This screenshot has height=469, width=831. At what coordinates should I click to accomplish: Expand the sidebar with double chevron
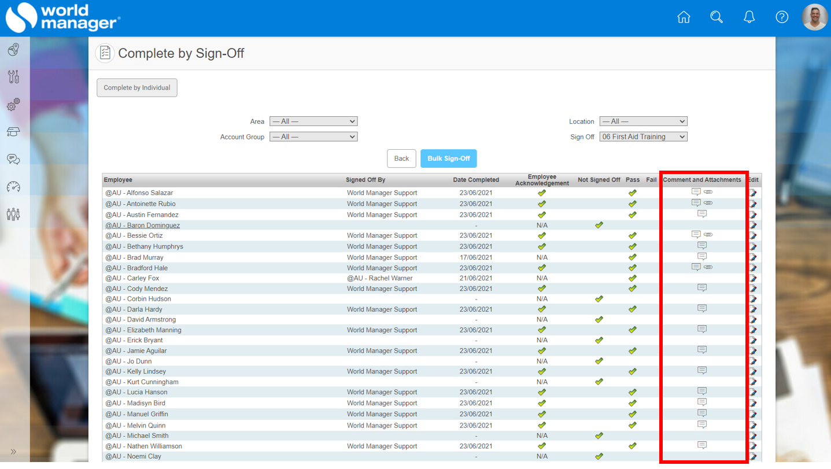click(13, 452)
